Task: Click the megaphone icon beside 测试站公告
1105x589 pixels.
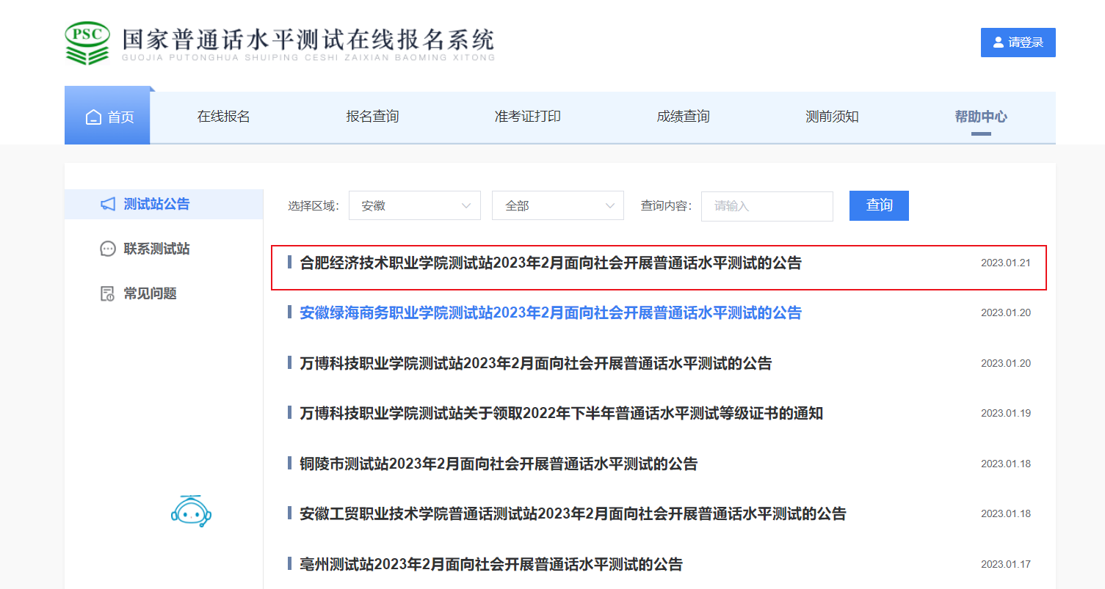Action: click(x=108, y=204)
